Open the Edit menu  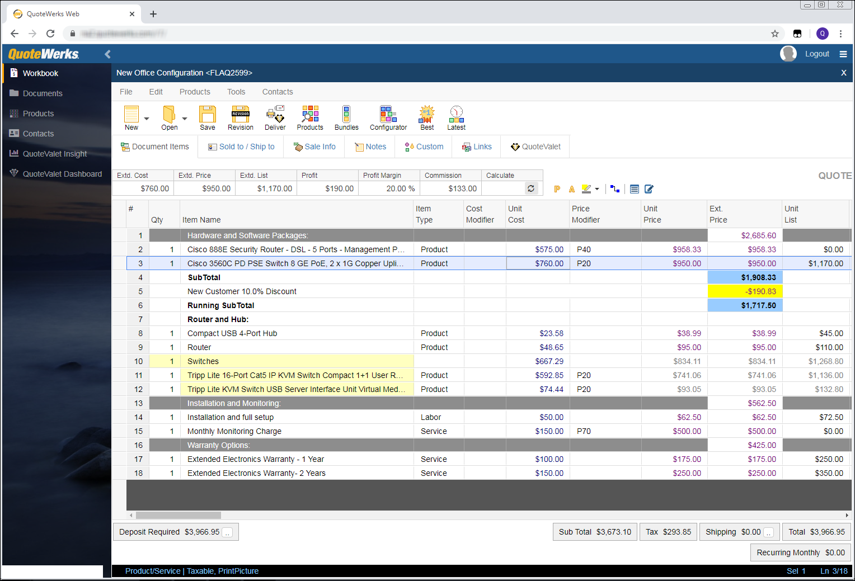click(x=156, y=92)
